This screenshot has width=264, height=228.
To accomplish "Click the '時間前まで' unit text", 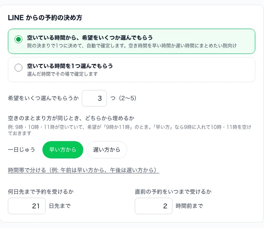I will tap(189, 206).
